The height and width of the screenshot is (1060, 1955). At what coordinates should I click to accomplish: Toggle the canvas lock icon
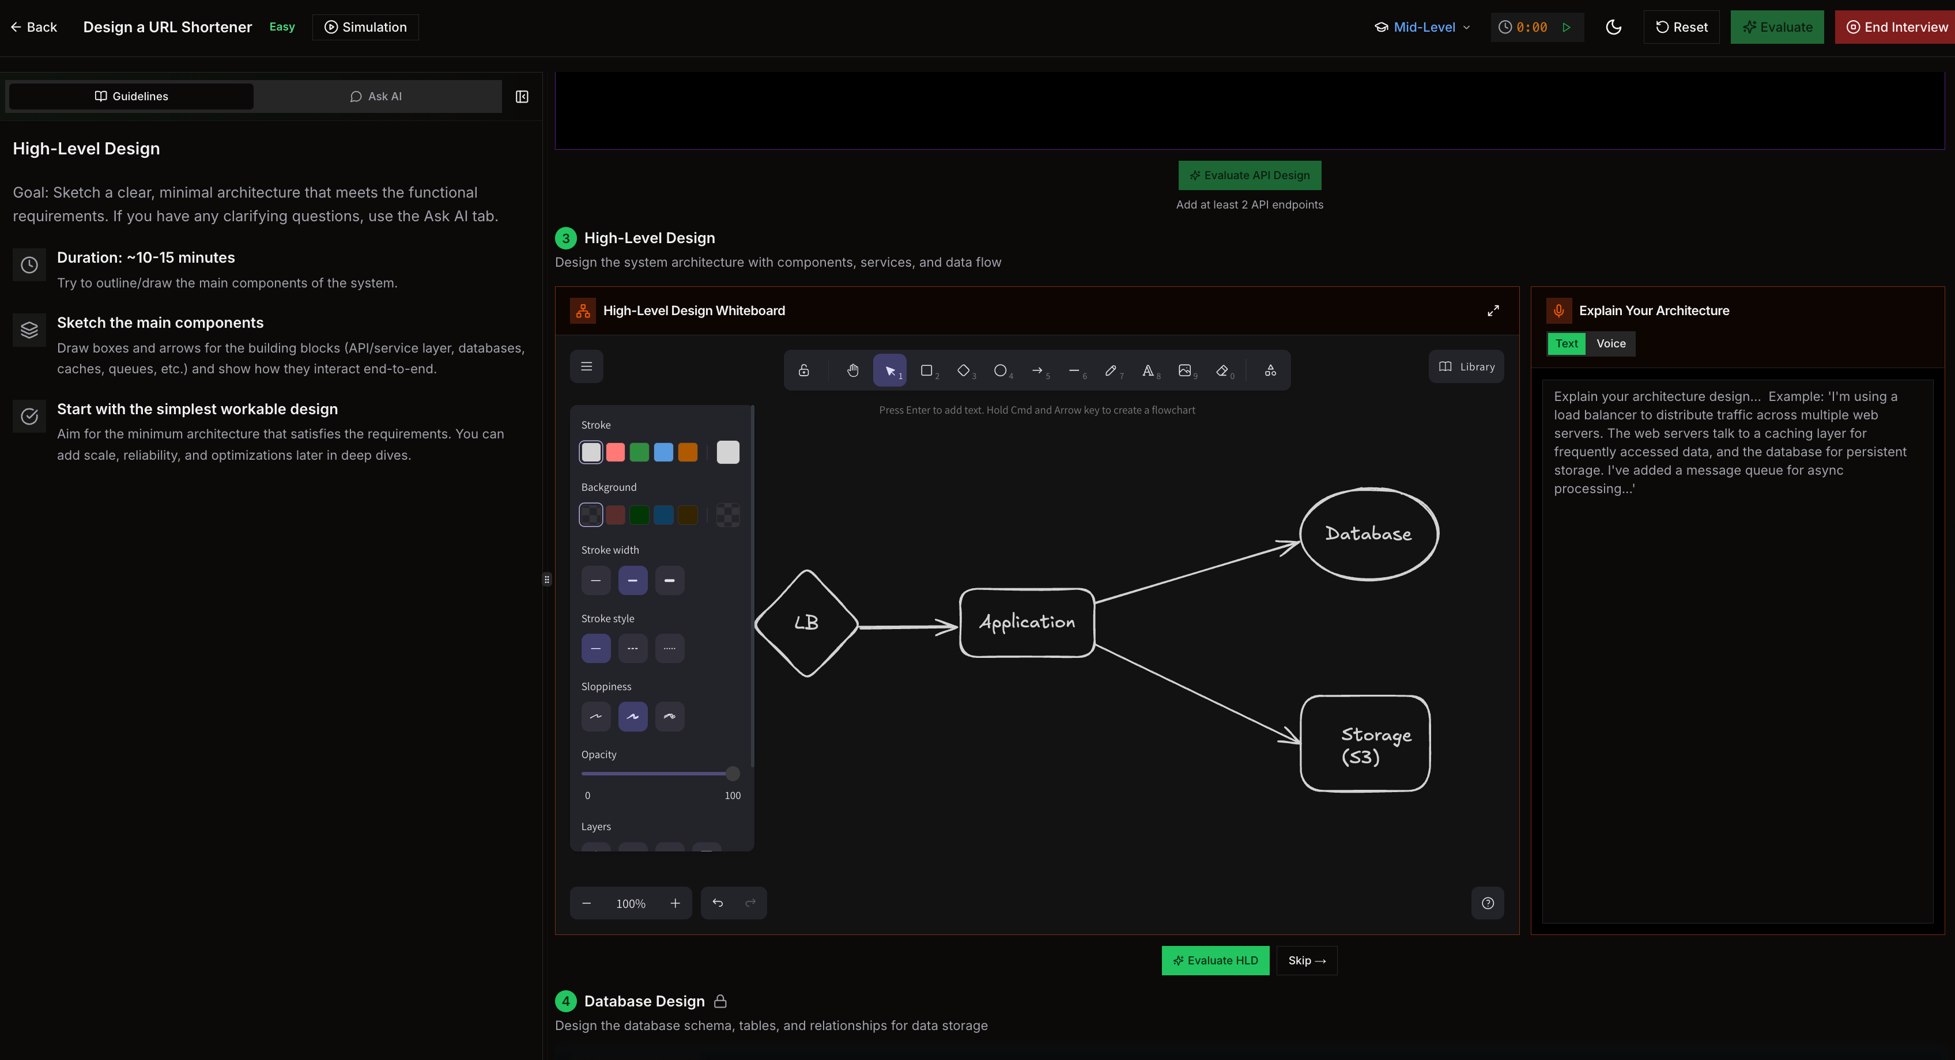(x=803, y=370)
